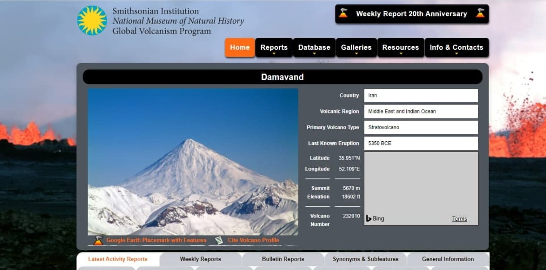Switch to the Weekly Reports tab
This screenshot has width=546, height=270.
[200, 259]
